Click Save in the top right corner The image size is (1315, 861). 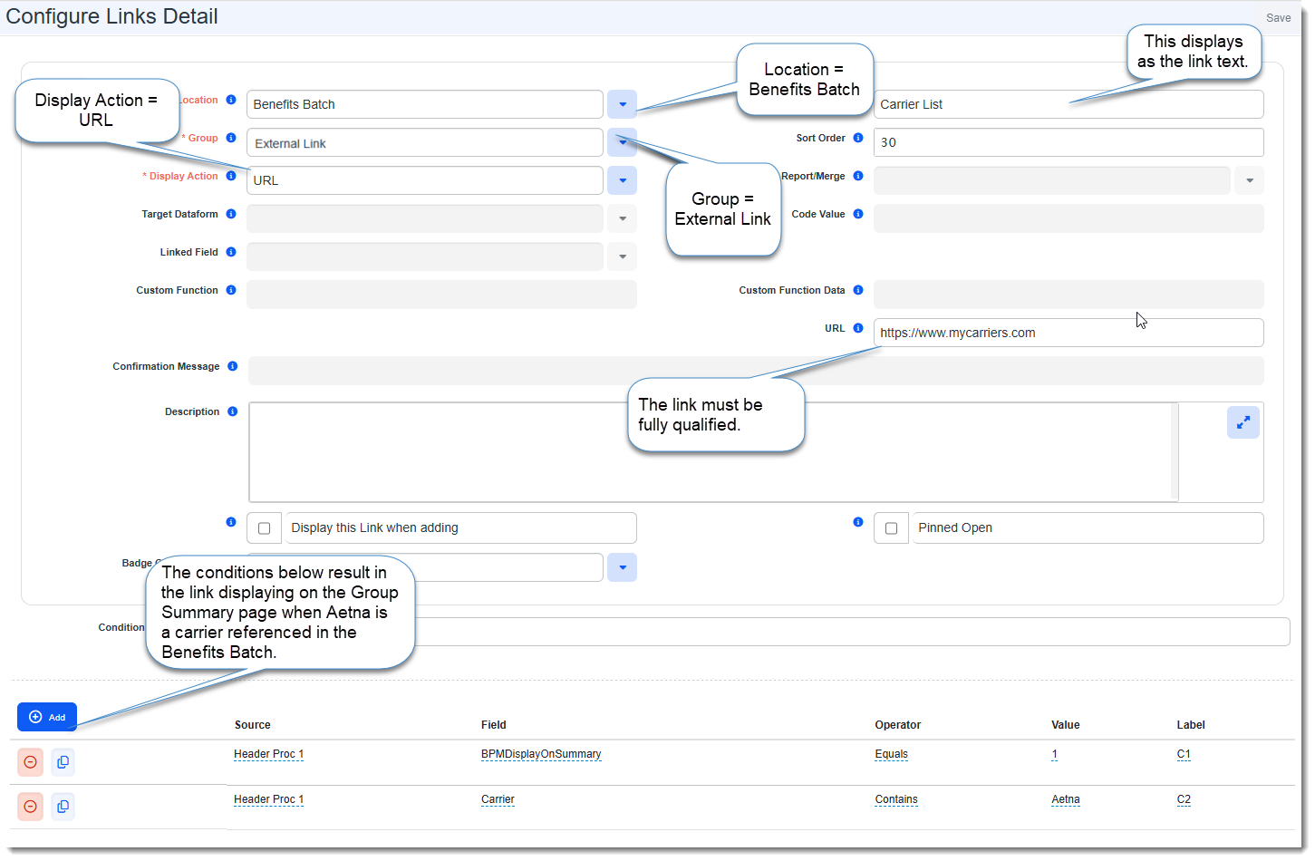(x=1278, y=18)
